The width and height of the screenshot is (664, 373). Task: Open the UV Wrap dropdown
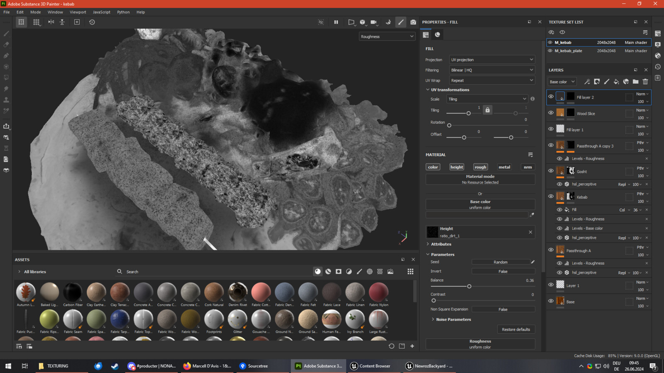(x=492, y=80)
